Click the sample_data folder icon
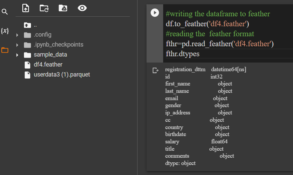Image resolution: width=293 pixels, height=175 pixels. (27, 55)
